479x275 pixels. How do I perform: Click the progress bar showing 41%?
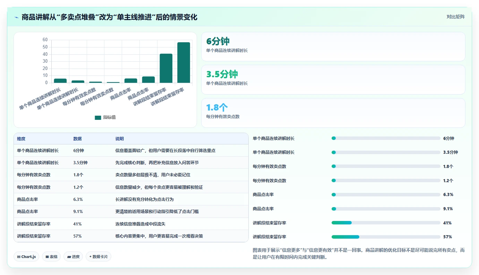tap(386, 223)
